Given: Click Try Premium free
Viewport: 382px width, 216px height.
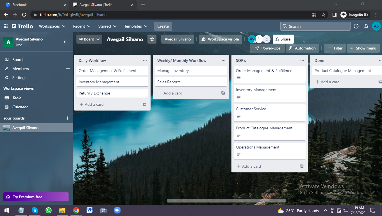Looking at the screenshot, I should click(36, 197).
